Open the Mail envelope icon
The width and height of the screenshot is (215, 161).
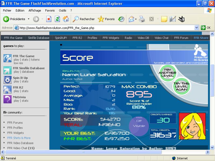[x=131, y=19]
